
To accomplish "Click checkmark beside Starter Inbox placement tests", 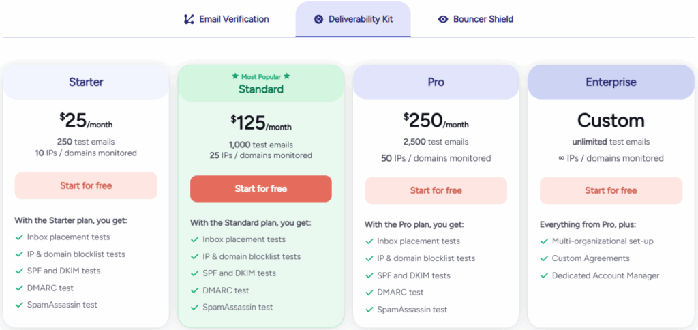I will click(19, 237).
